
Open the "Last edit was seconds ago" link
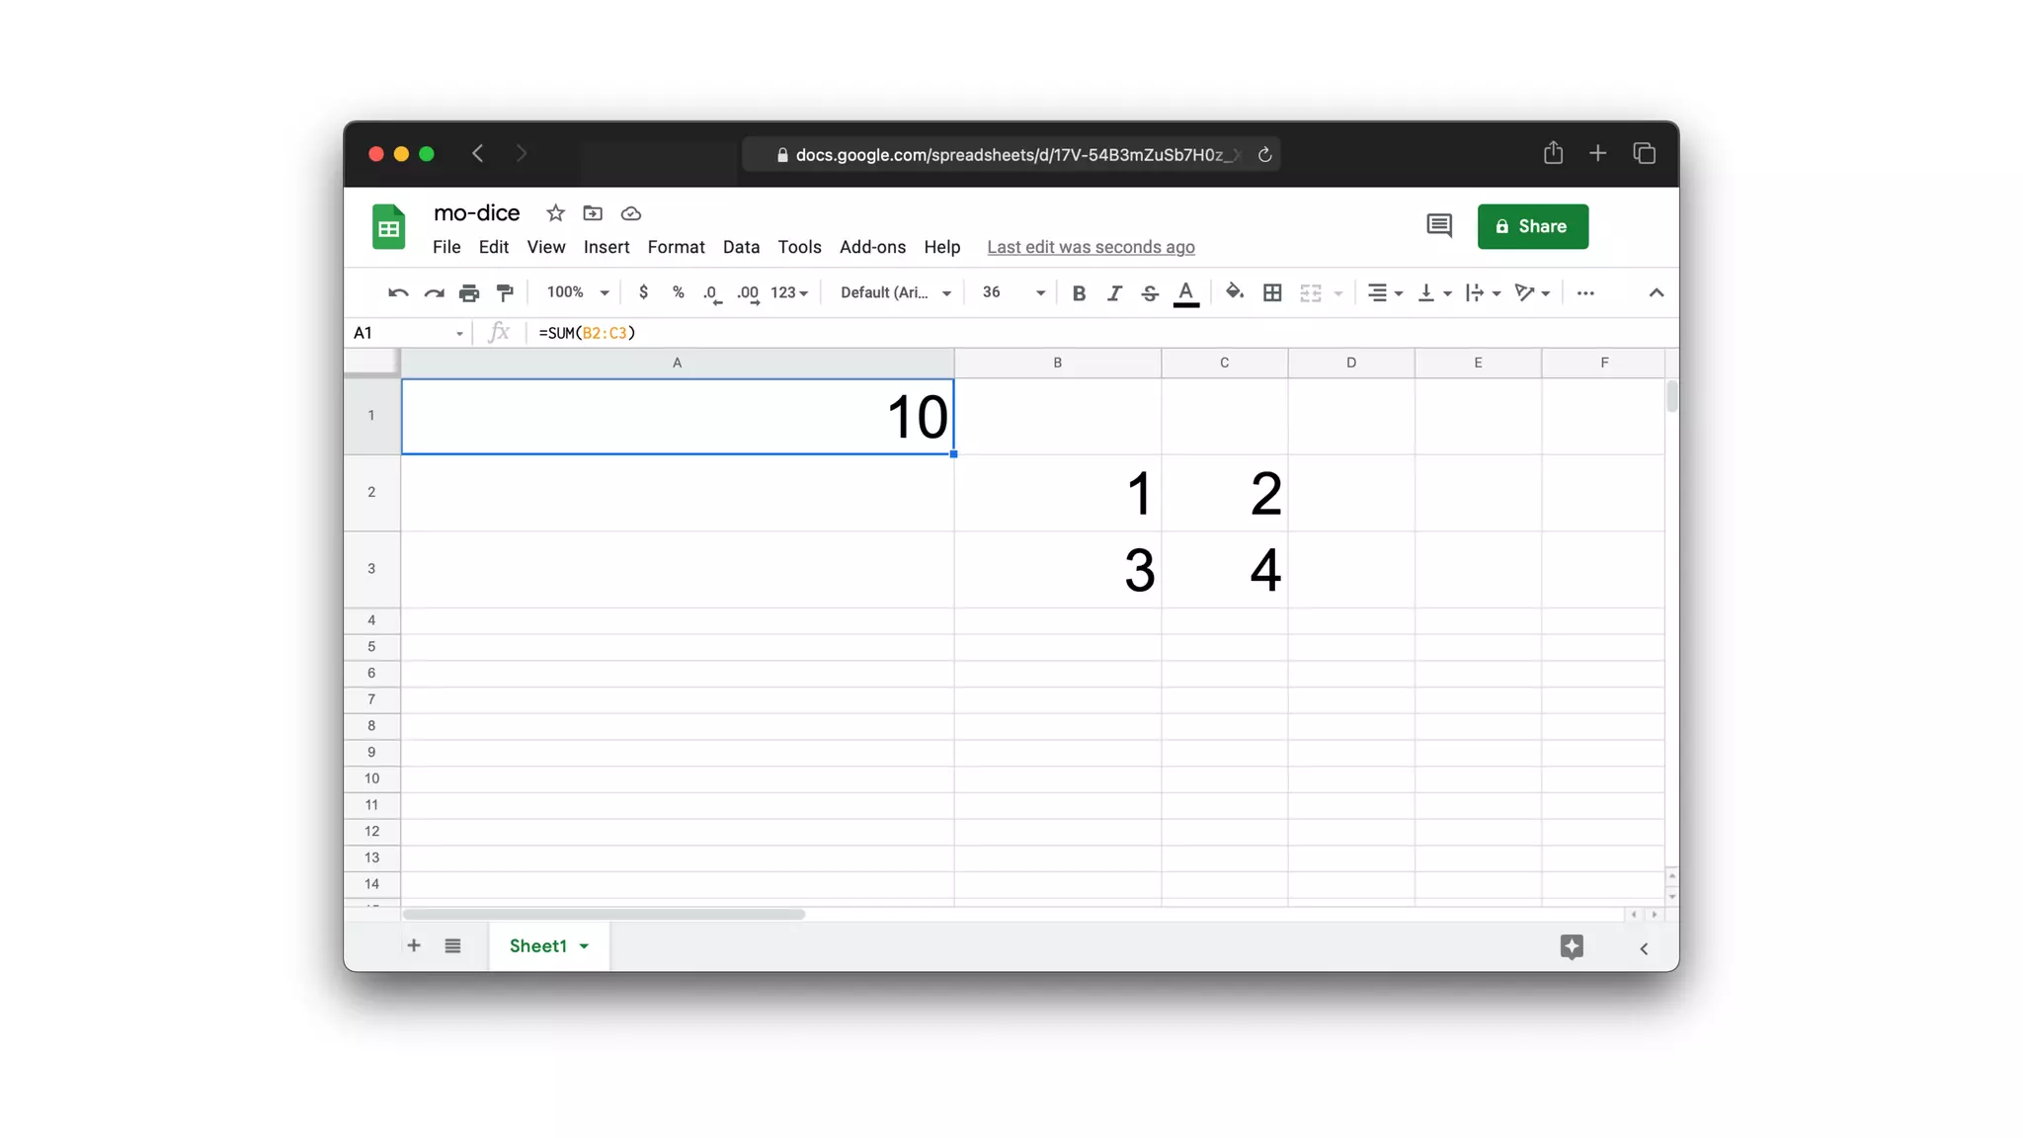[x=1091, y=247]
